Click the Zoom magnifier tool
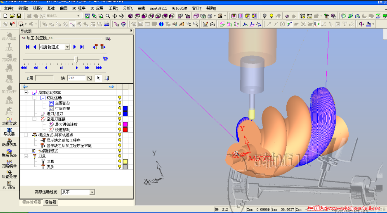387x213 pixels. 108,16
